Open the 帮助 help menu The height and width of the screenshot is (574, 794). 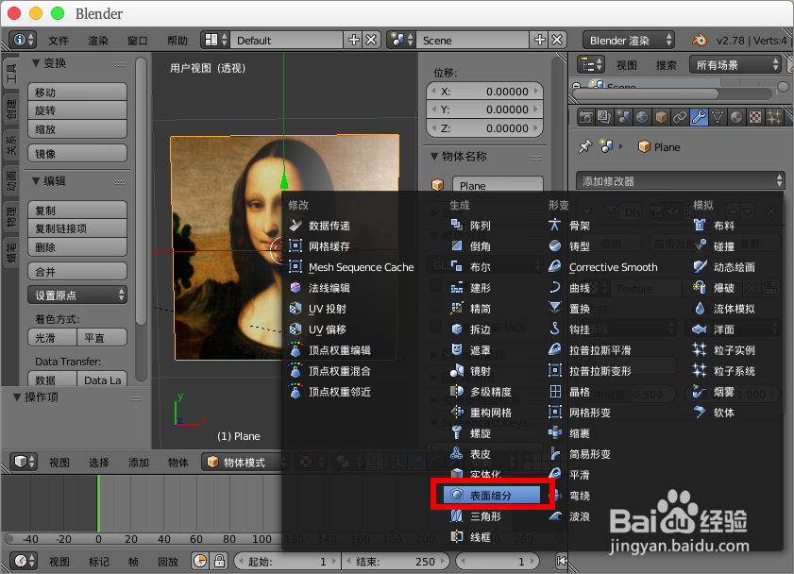(177, 41)
